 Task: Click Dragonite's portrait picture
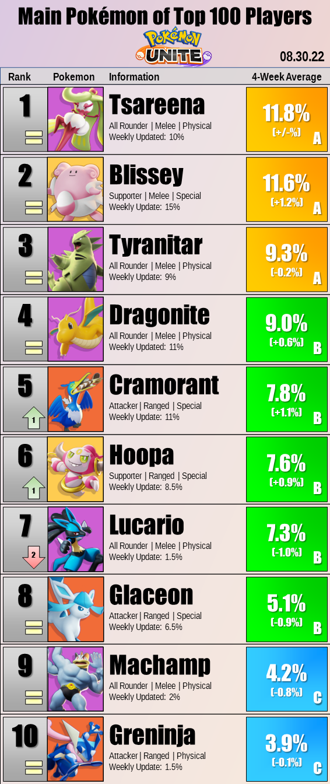(76, 329)
